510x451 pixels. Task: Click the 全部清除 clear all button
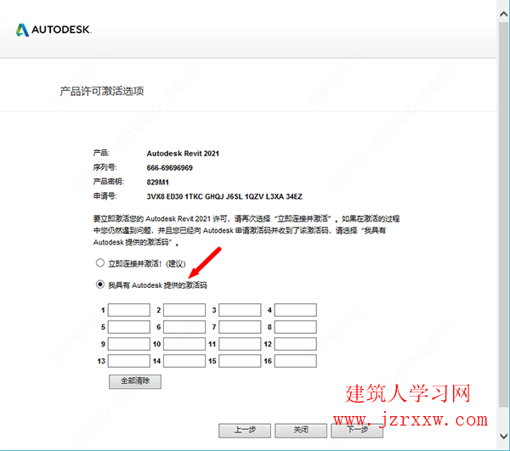click(135, 381)
